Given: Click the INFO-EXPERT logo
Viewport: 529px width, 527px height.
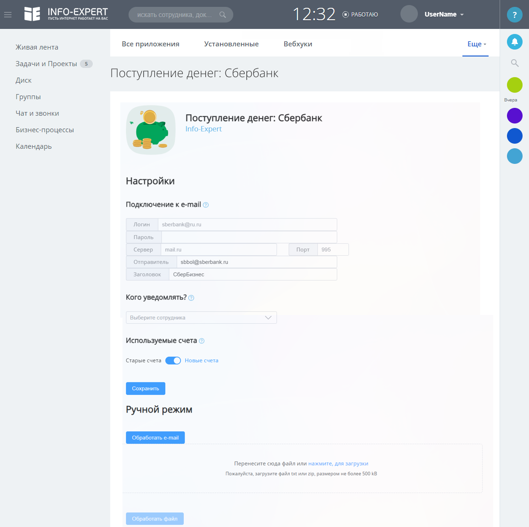Looking at the screenshot, I should point(66,14).
